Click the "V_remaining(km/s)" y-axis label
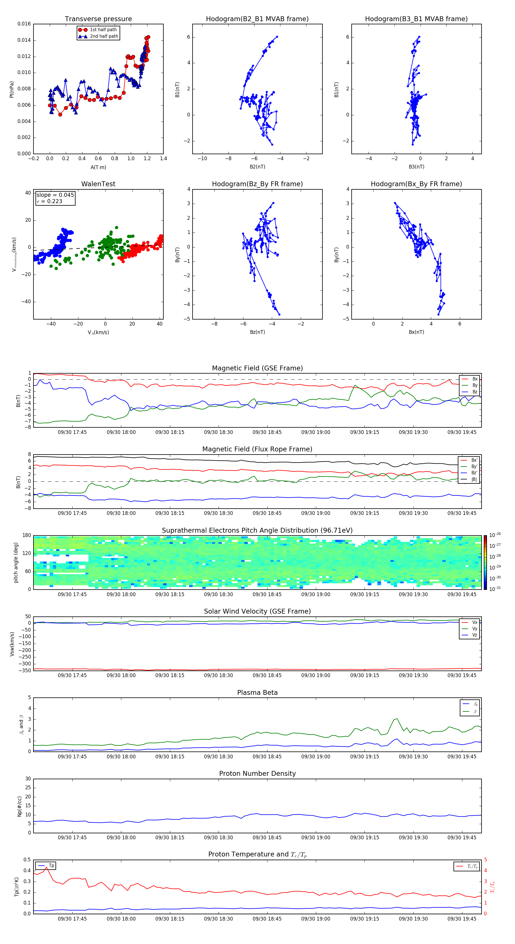This screenshot has height=944, width=515. tap(14, 254)
